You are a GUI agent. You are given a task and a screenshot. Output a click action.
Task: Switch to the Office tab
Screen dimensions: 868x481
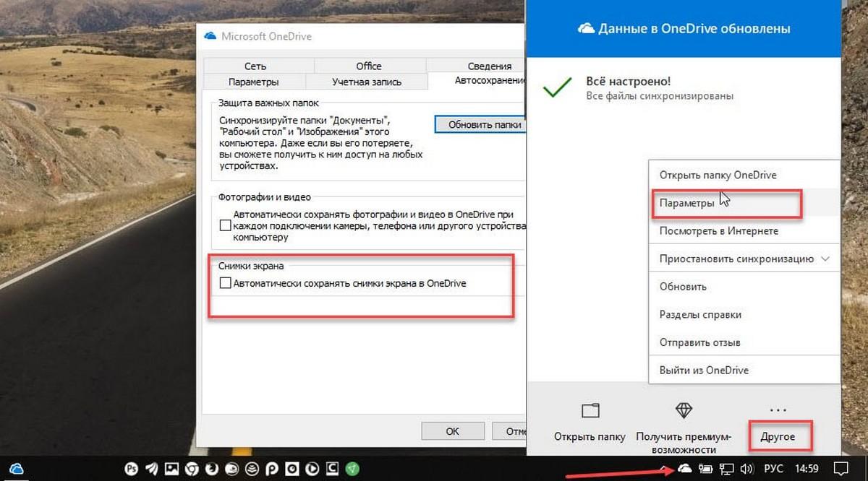tap(369, 66)
